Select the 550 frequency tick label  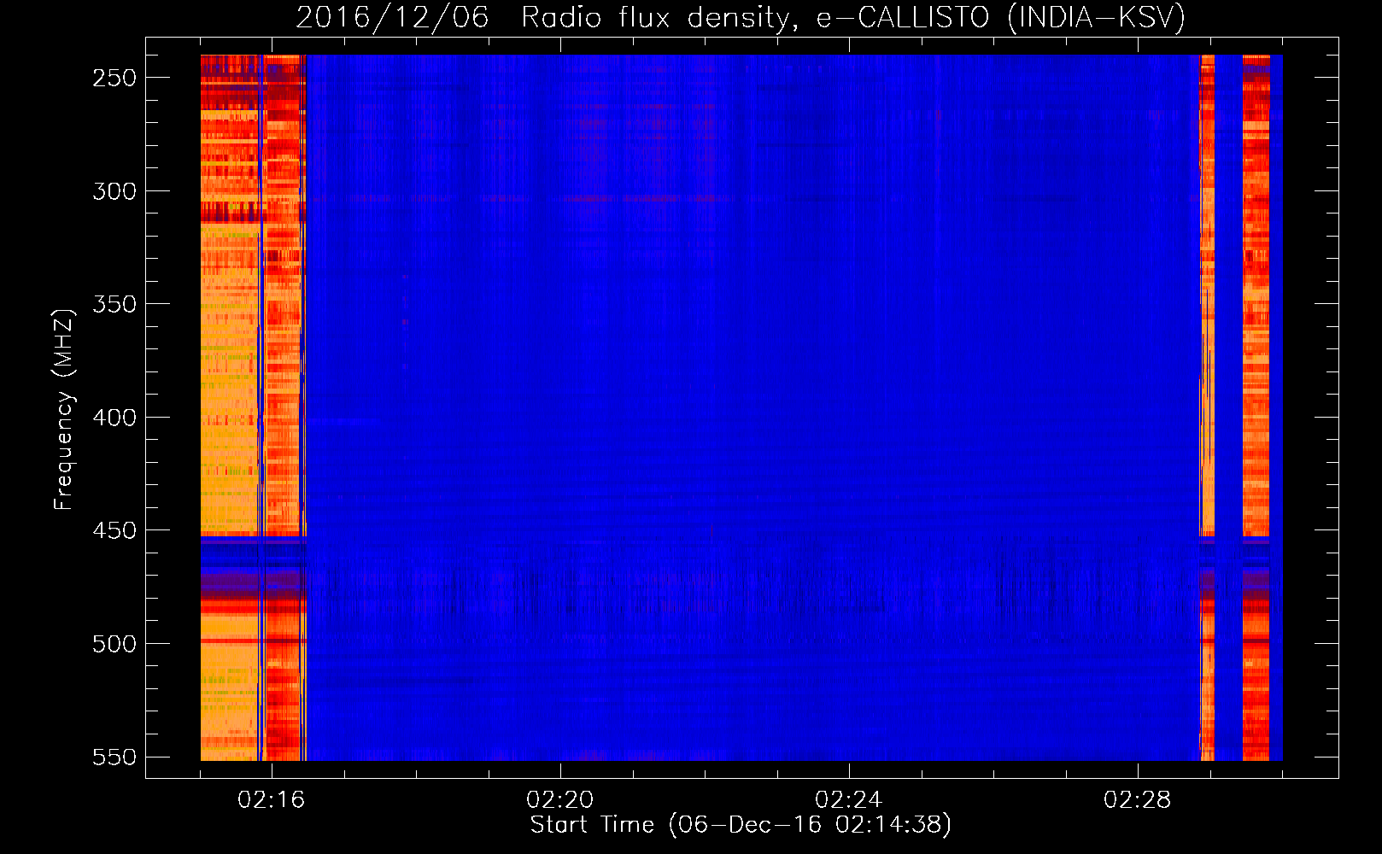point(114,757)
